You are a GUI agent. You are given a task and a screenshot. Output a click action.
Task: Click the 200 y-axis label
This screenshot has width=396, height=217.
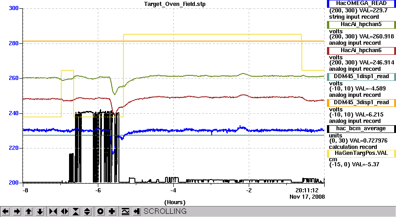coord(14,183)
